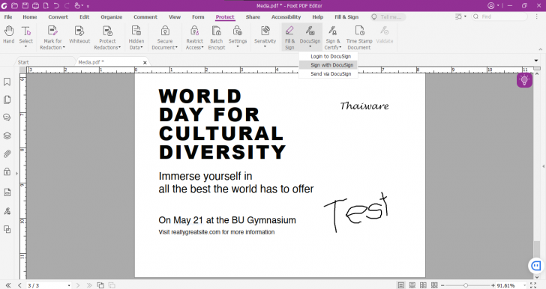Open the File menu

point(8,16)
